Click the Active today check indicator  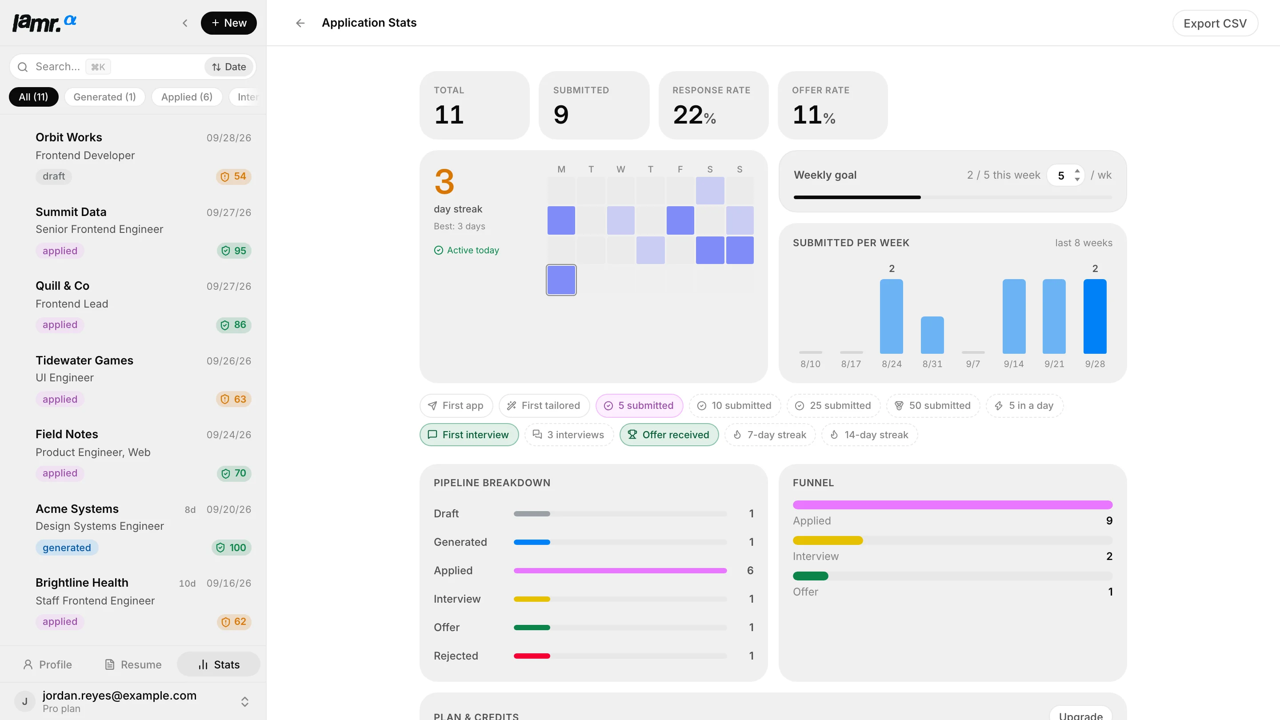(x=466, y=250)
